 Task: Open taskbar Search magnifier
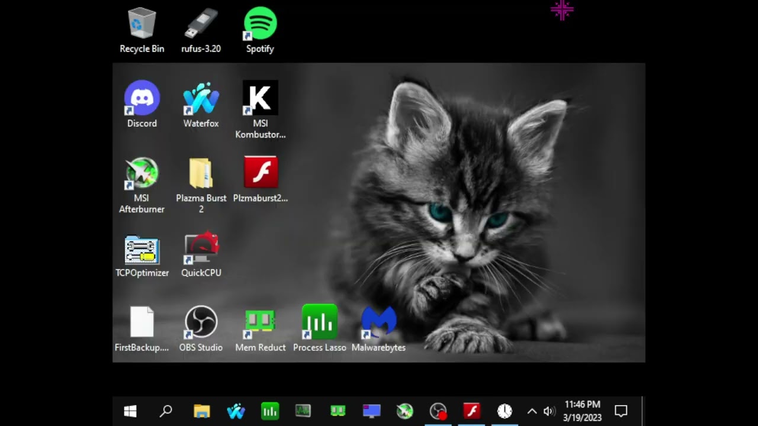pyautogui.click(x=166, y=411)
